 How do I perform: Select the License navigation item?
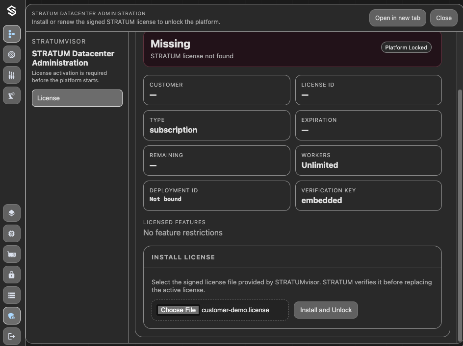point(77,98)
